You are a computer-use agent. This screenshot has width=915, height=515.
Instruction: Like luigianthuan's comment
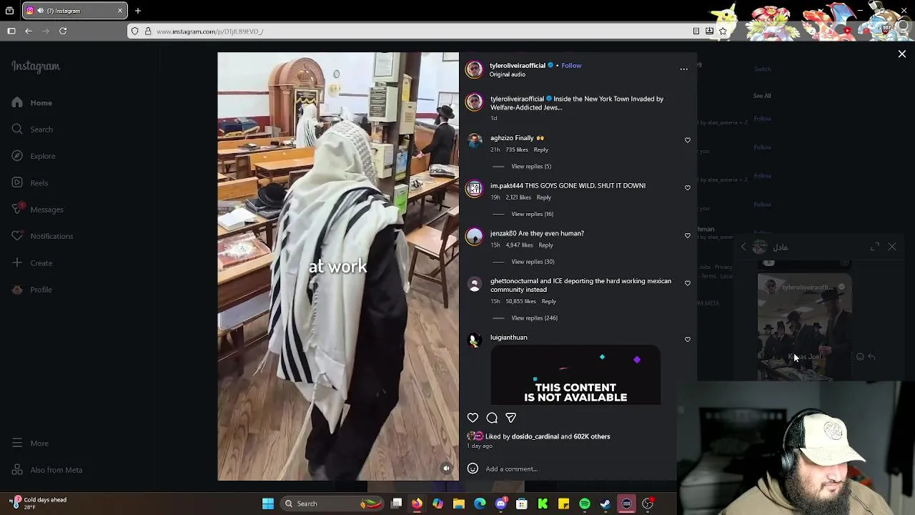[688, 339]
